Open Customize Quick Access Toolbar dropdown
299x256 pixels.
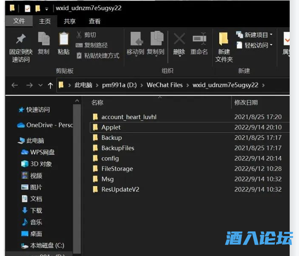click(x=47, y=9)
